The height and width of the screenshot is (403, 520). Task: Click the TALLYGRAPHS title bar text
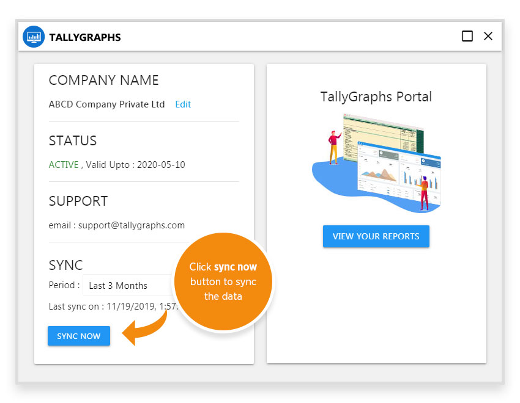pos(85,37)
